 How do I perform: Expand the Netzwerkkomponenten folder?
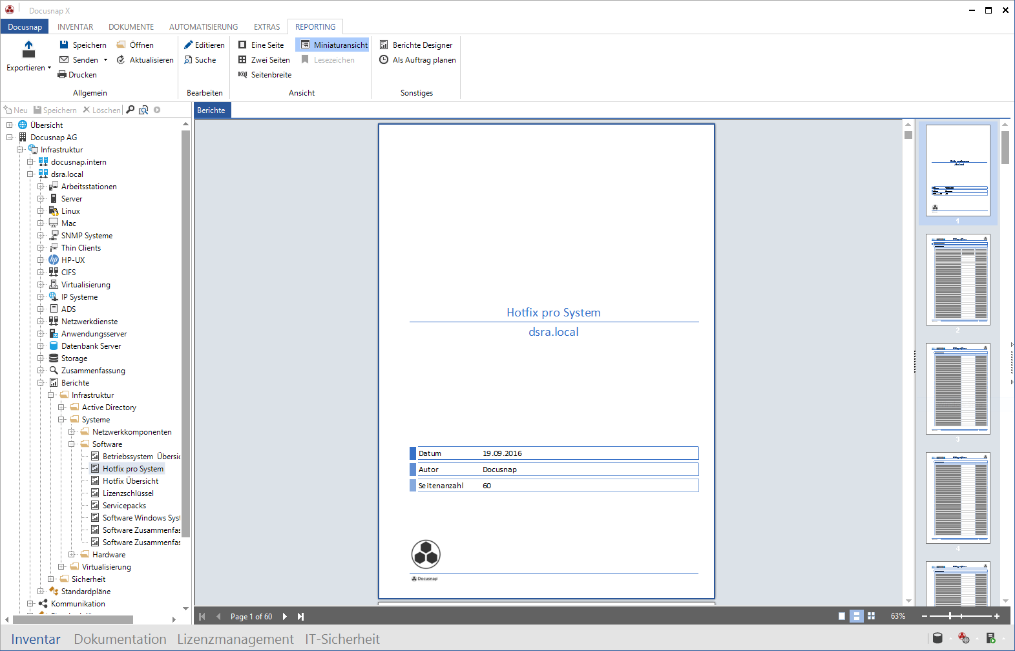point(72,431)
